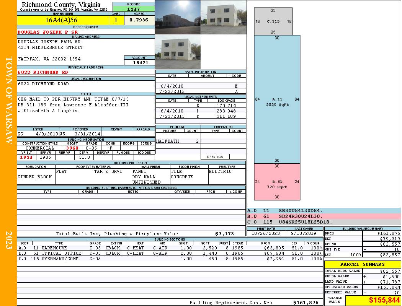Click TOWN OF WARSAW sidebar label
This screenshot has height=306, width=402.
(x=9, y=100)
